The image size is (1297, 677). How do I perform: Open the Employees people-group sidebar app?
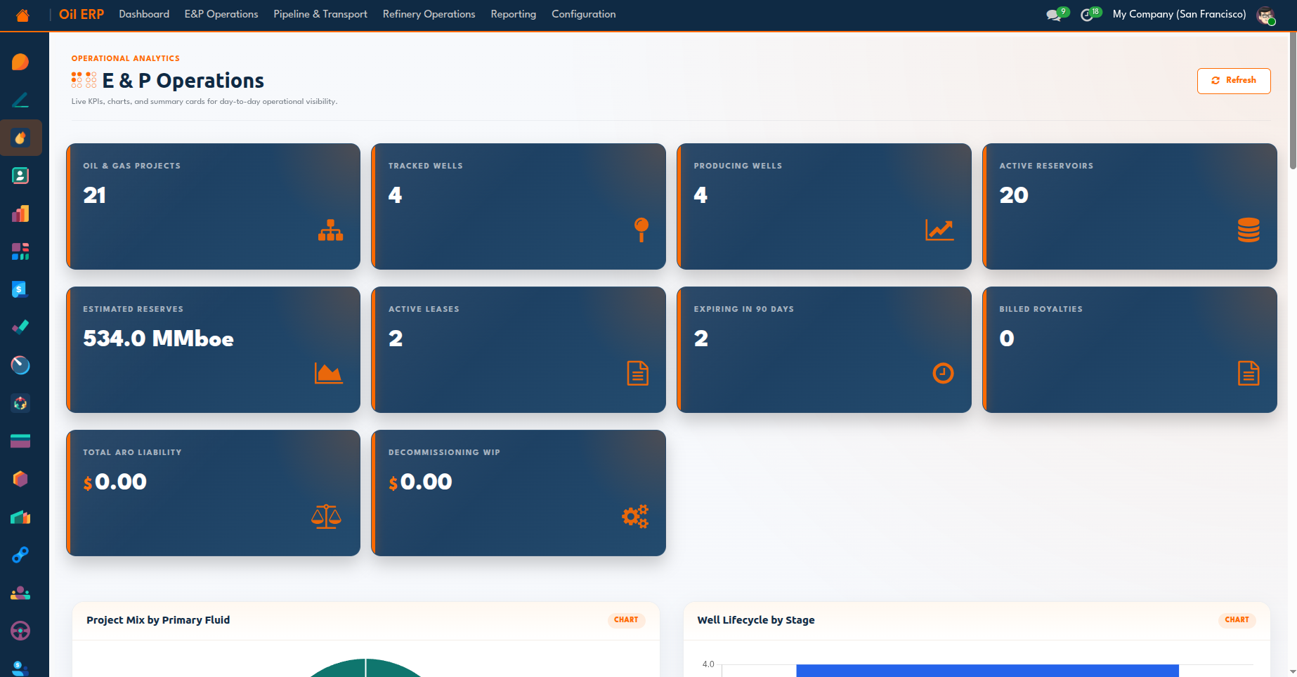click(x=20, y=593)
